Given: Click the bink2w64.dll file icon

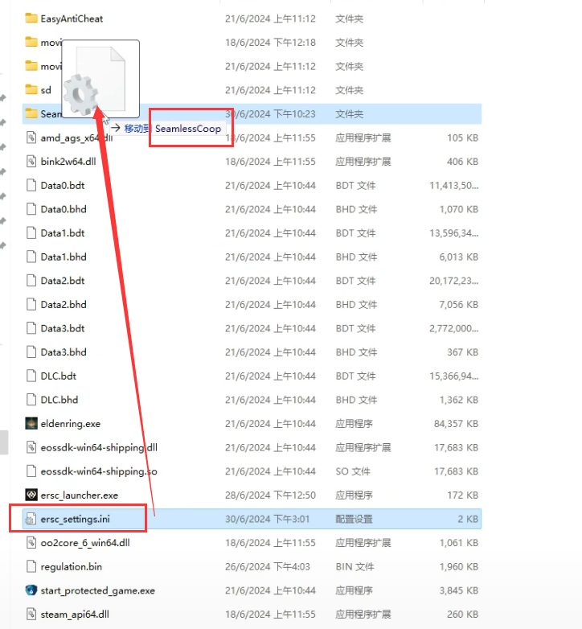Looking at the screenshot, I should 31,162.
